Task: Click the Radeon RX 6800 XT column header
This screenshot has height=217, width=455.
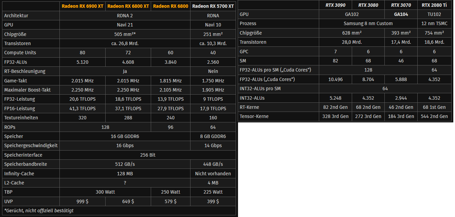Action: click(128, 6)
